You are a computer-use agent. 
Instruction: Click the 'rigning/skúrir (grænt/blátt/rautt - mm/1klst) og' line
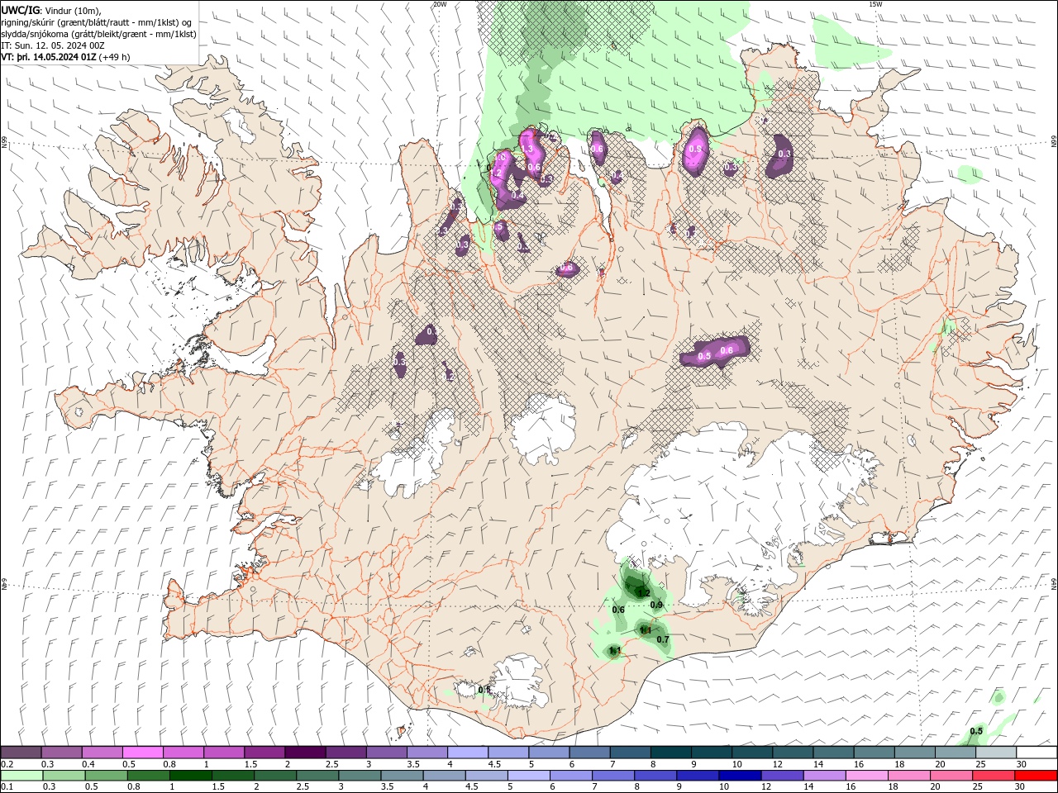(x=97, y=22)
